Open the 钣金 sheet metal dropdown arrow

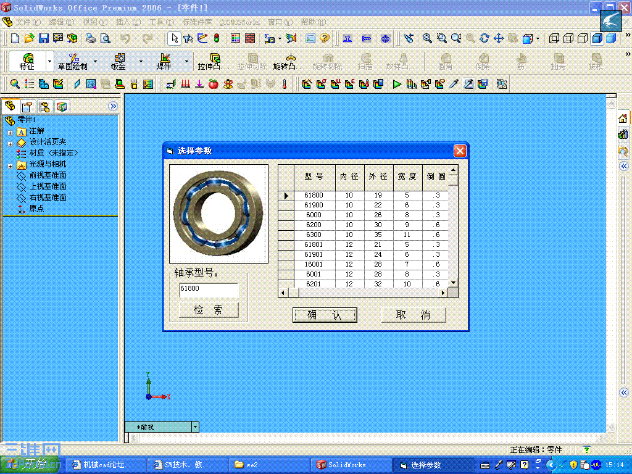(141, 62)
